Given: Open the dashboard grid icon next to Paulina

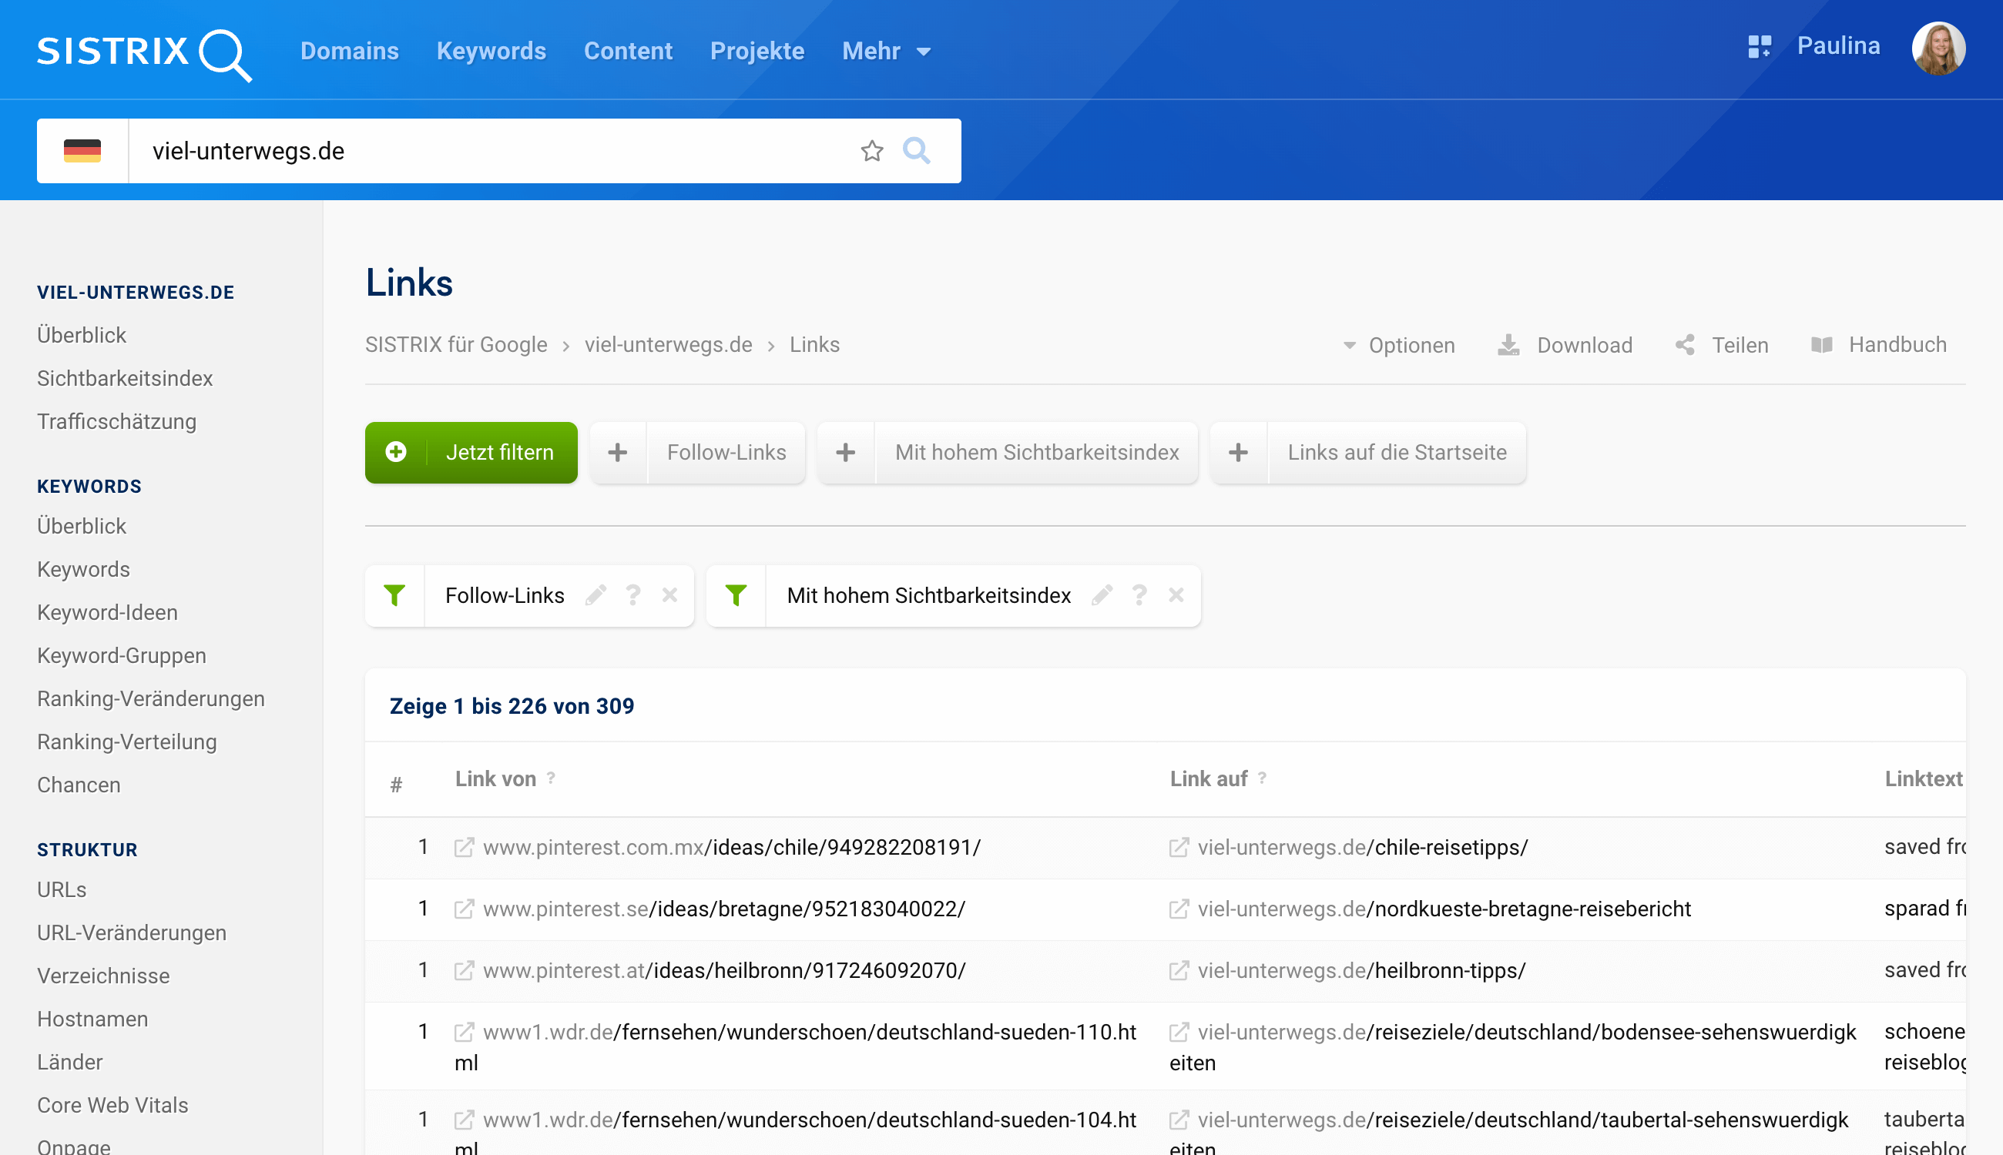Looking at the screenshot, I should point(1759,47).
